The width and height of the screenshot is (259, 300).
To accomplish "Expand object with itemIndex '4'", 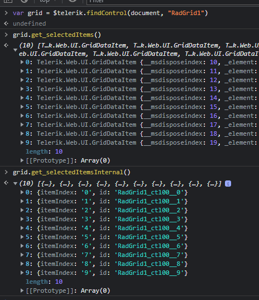I will (x=22, y=228).
